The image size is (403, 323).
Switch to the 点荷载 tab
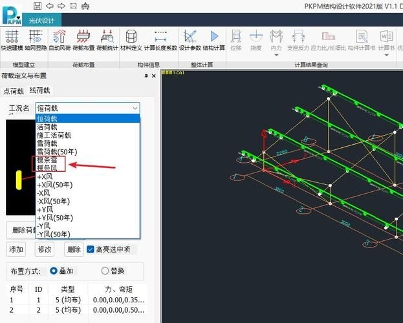pyautogui.click(x=13, y=91)
